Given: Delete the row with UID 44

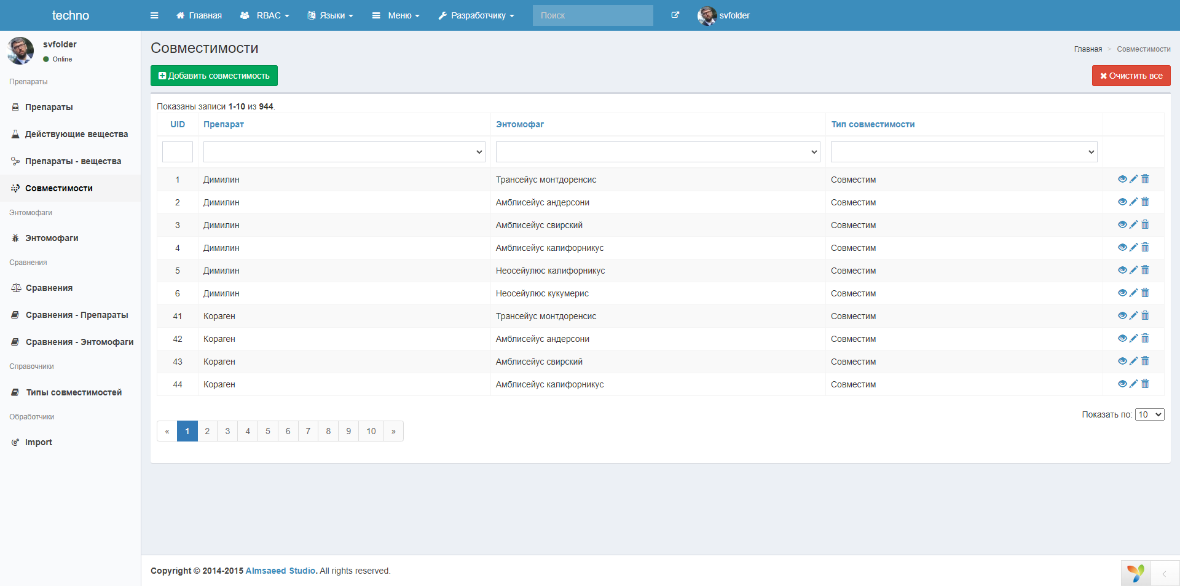Looking at the screenshot, I should 1145,384.
